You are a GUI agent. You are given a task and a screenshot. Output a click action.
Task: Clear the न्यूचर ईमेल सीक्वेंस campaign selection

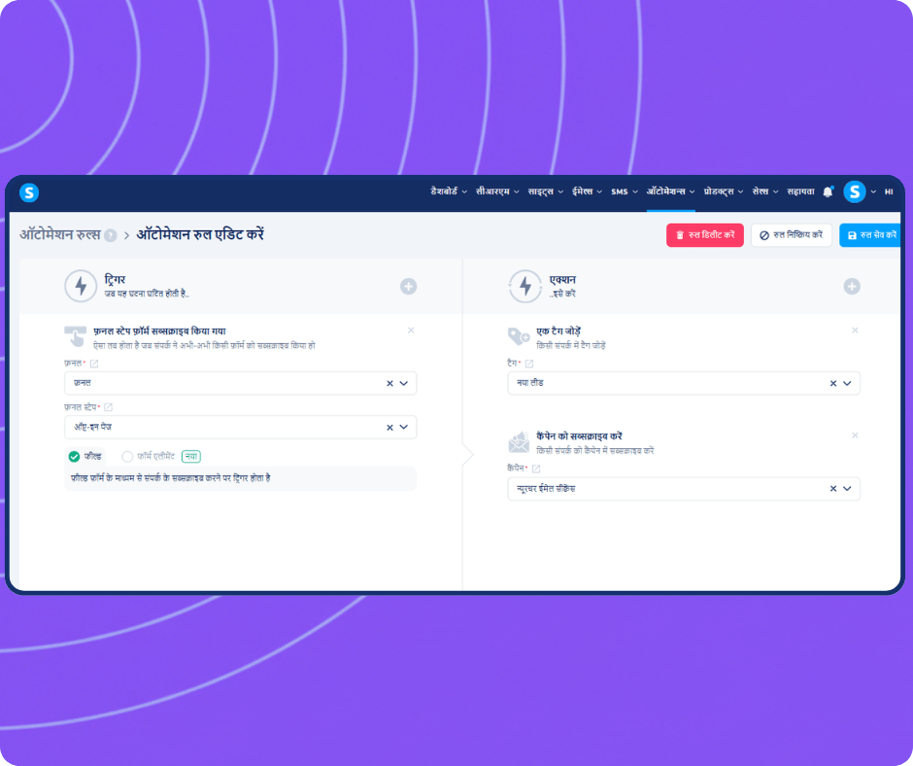tap(833, 489)
